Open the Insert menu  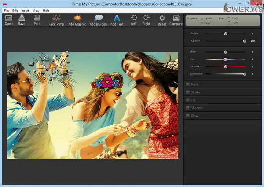click(x=25, y=10)
